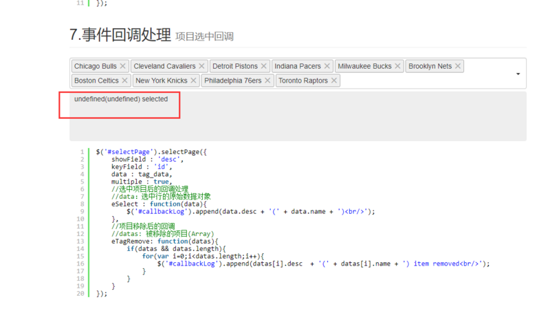Click code line keyField : 'id'
The width and height of the screenshot is (550, 313).
coord(142,166)
